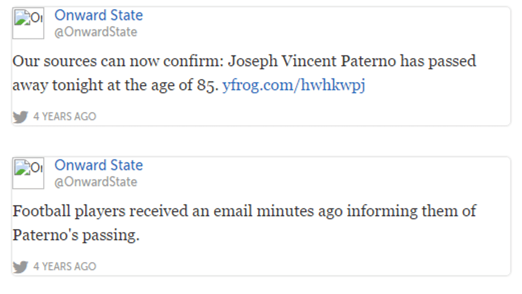Select the @OnwardState handle in the second tweet
Screen dimensions: 522x294
95,182
